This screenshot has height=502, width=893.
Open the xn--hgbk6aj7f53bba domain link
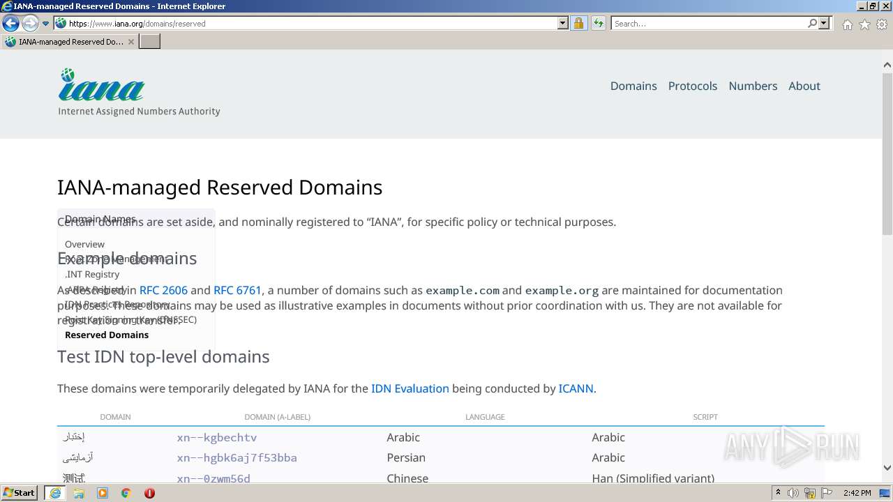coord(237,457)
